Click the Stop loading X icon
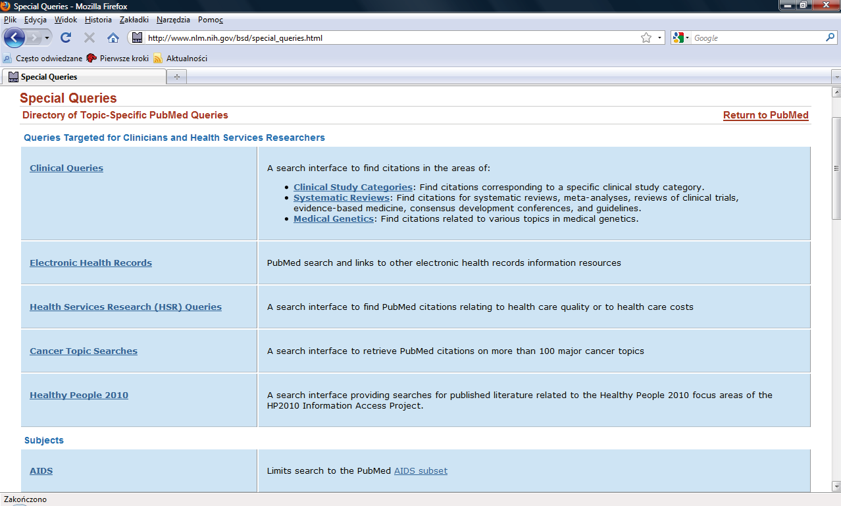Viewport: 841px width, 506px height. [x=89, y=38]
